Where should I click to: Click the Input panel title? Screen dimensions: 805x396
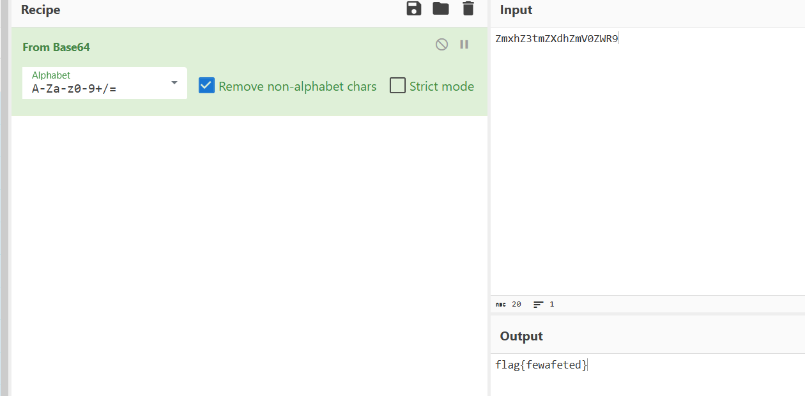tap(516, 10)
